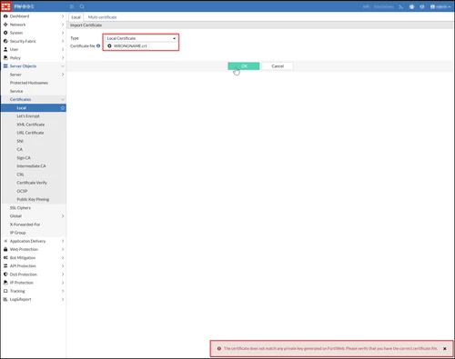Expand the Security Fabric chevron

pyautogui.click(x=63, y=41)
